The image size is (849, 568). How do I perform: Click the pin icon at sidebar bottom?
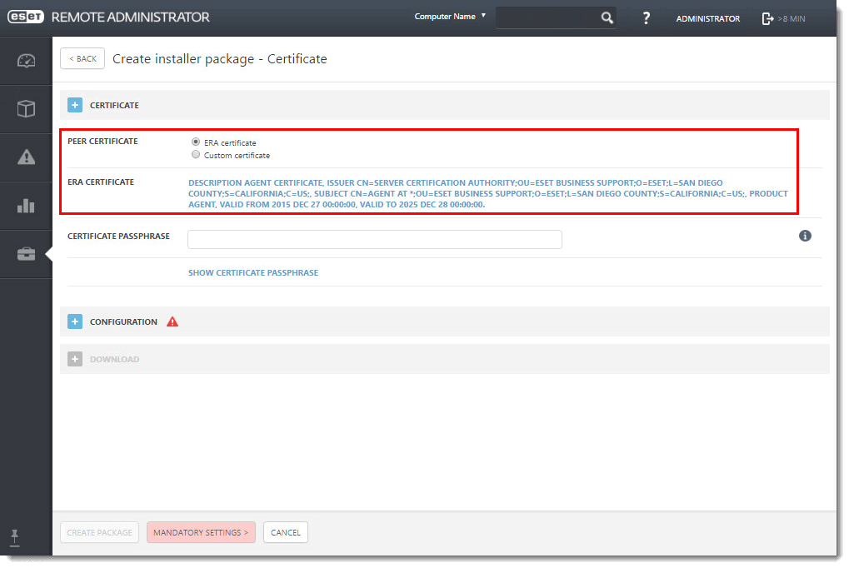tap(15, 538)
